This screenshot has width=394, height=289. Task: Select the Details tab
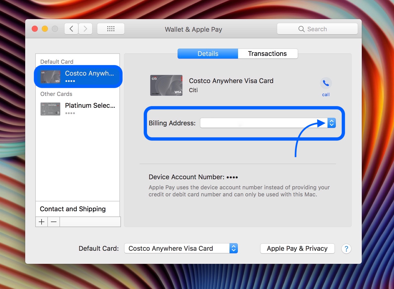[208, 53]
